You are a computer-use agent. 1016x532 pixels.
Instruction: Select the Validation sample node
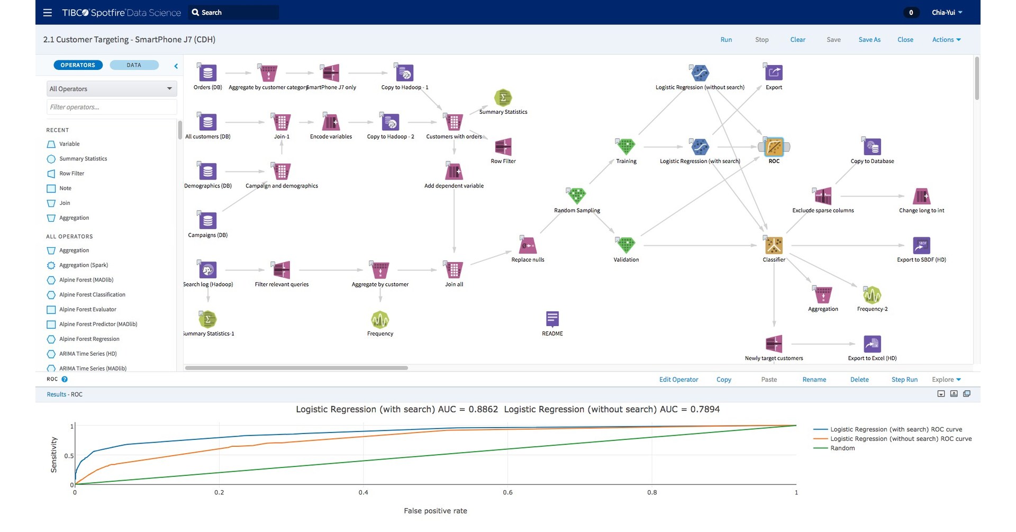click(x=626, y=245)
